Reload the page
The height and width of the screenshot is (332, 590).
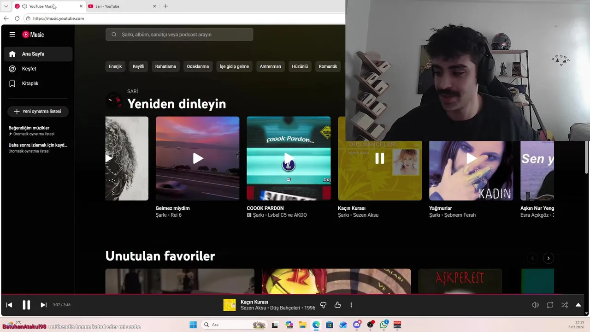click(17, 18)
